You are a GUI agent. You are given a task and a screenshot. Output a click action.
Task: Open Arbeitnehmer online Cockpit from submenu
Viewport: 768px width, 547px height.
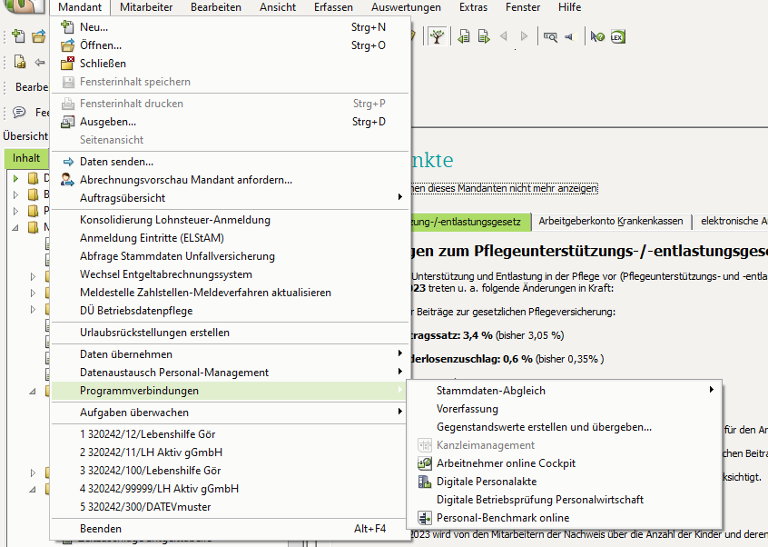click(x=565, y=463)
